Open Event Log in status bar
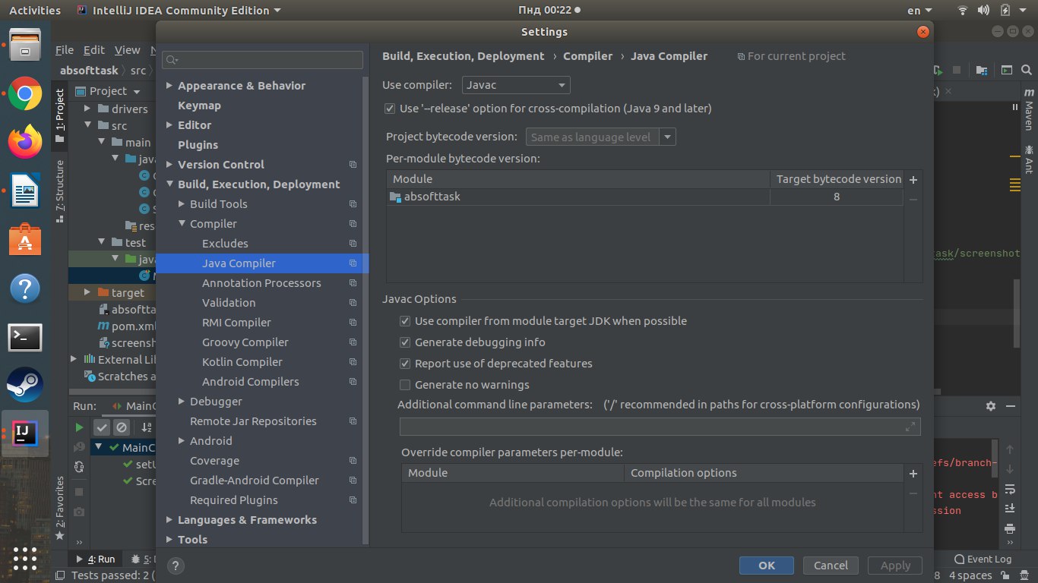The height and width of the screenshot is (583, 1038). pos(983,559)
